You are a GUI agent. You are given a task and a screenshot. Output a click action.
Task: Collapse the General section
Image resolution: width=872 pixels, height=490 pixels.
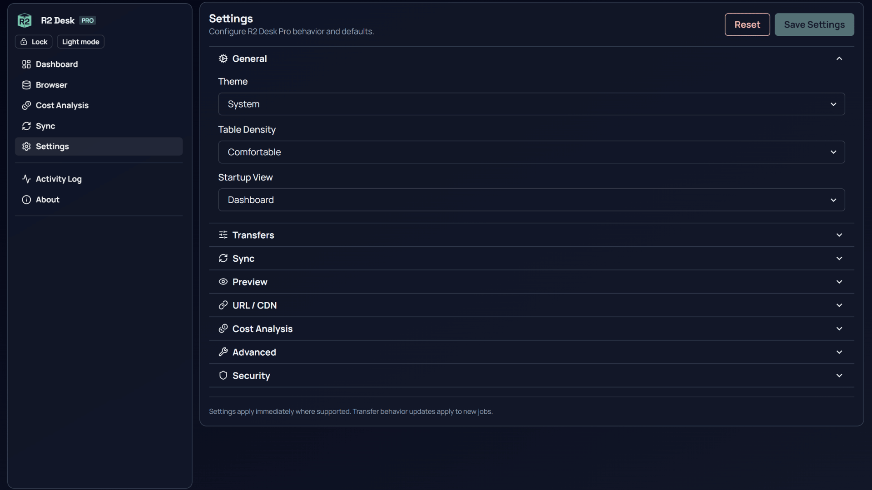(x=839, y=58)
